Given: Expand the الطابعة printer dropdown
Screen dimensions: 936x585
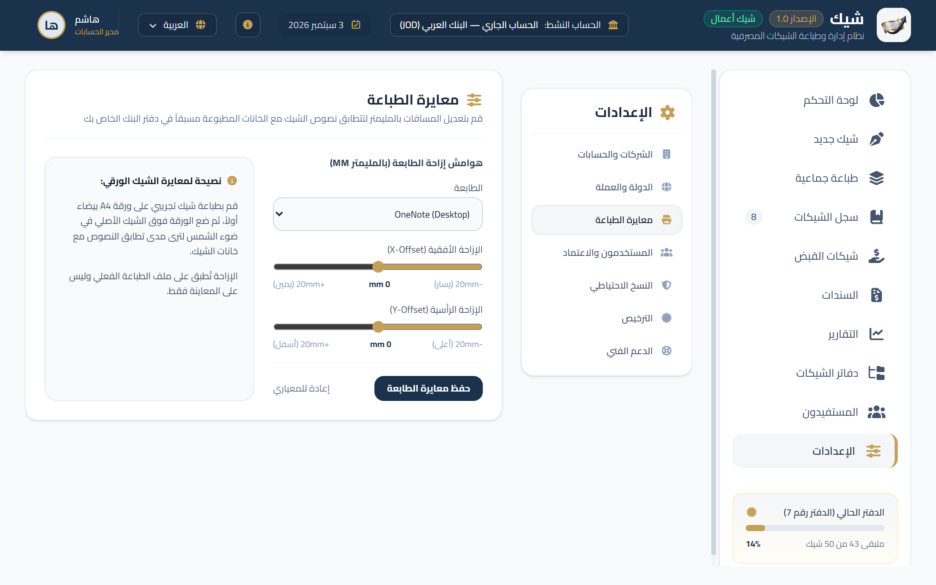Looking at the screenshot, I should pyautogui.click(x=378, y=214).
